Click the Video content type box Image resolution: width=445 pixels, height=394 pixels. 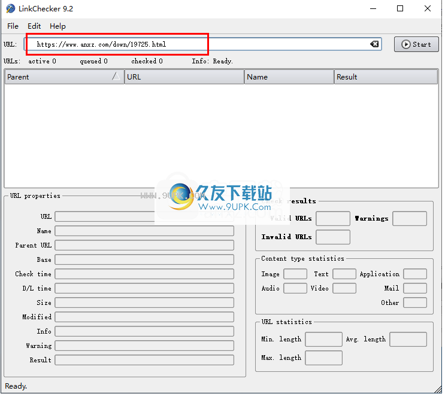tap(344, 288)
